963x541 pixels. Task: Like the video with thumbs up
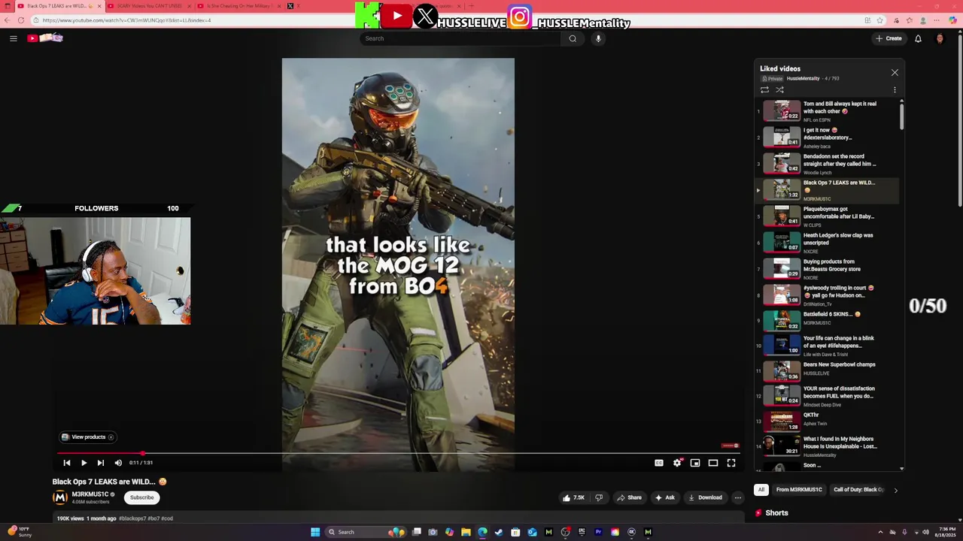tap(573, 497)
